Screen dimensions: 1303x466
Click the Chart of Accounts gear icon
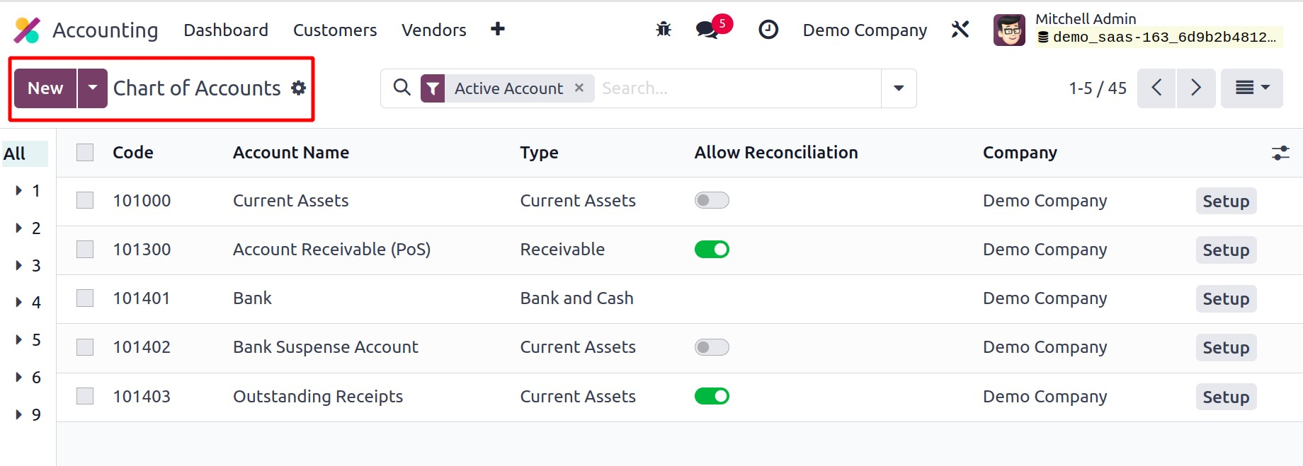pyautogui.click(x=299, y=88)
